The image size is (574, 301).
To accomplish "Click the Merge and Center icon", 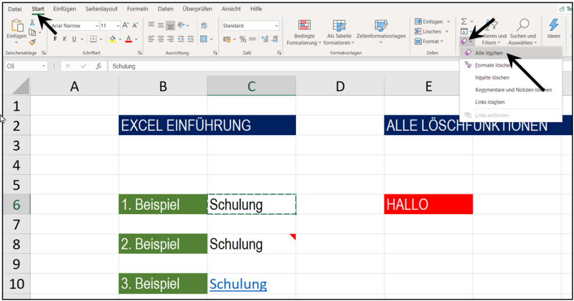I will click(204, 39).
